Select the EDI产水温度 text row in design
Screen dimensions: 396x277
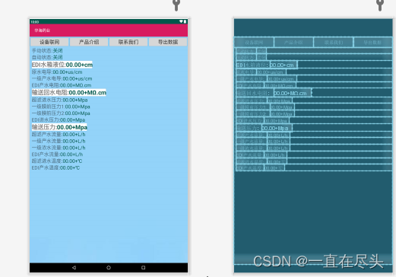click(55, 167)
